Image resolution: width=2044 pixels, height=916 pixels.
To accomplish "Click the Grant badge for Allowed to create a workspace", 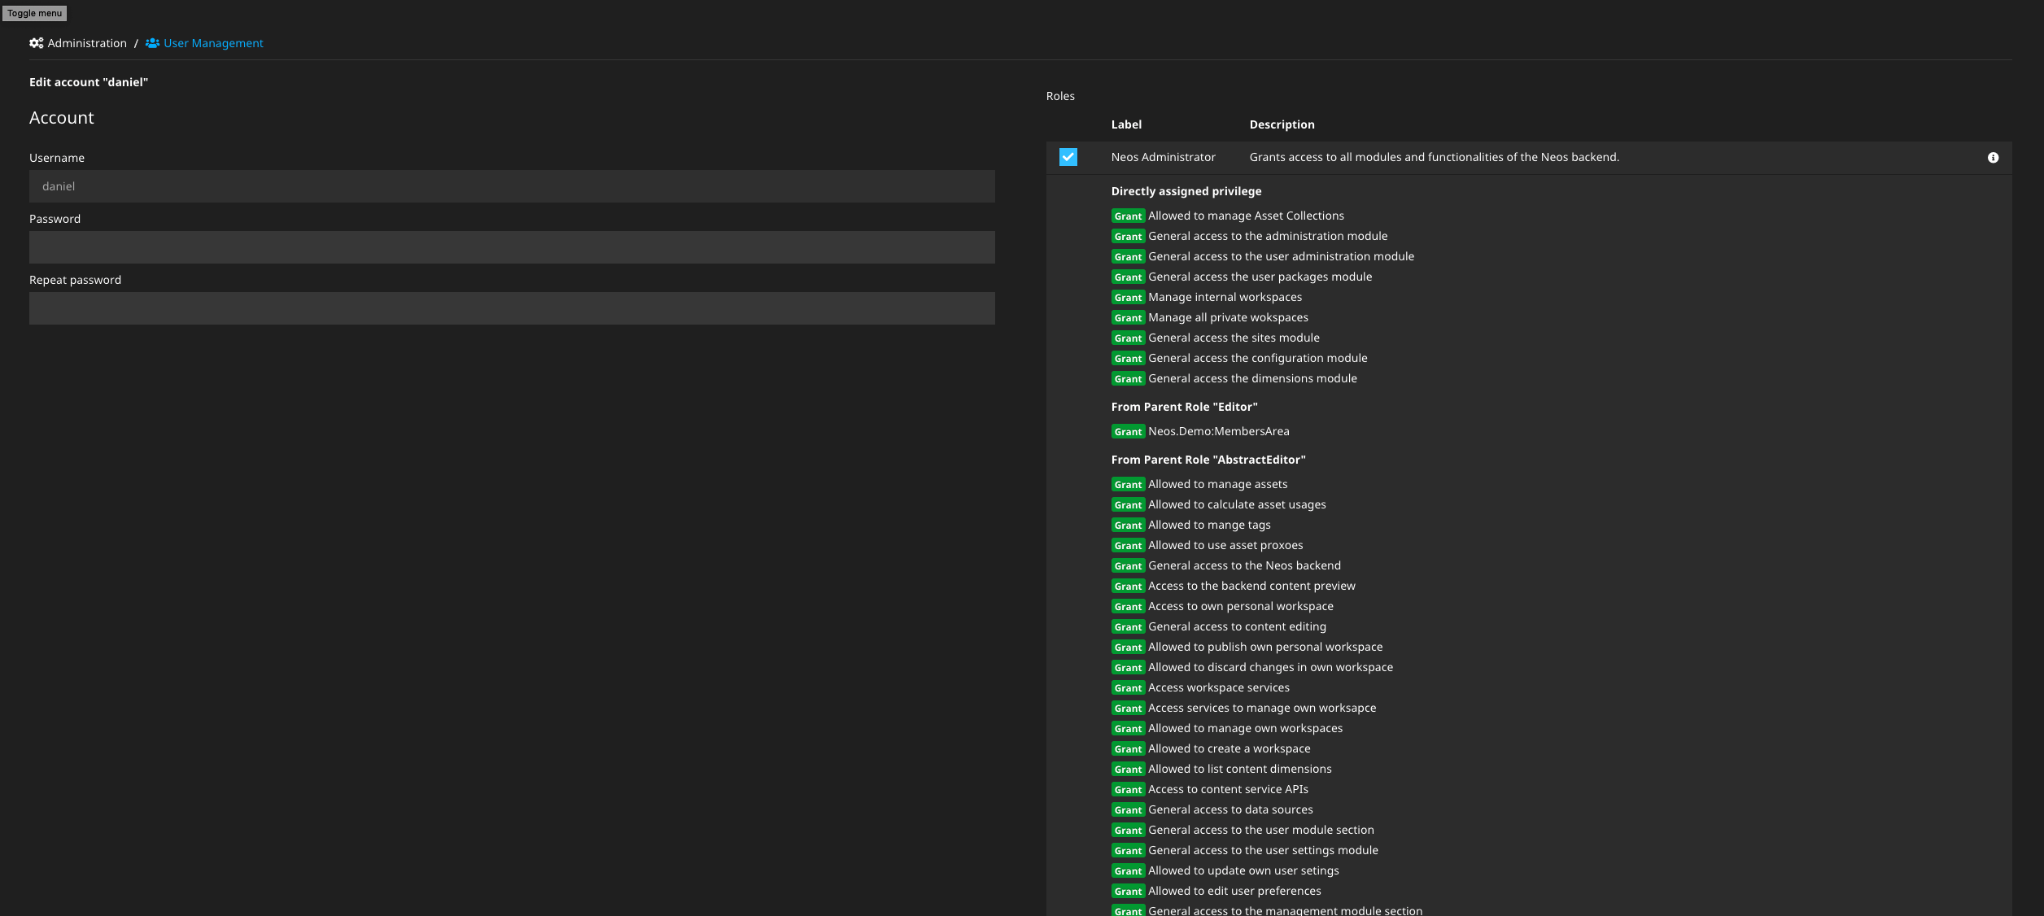I will click(1128, 748).
